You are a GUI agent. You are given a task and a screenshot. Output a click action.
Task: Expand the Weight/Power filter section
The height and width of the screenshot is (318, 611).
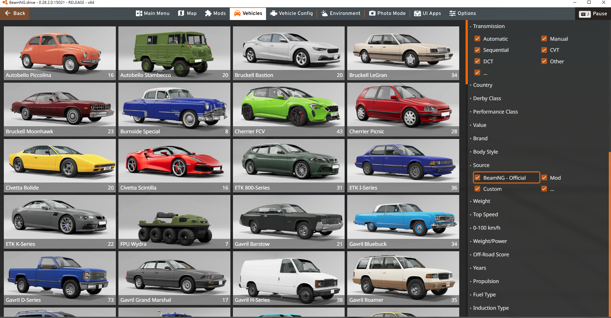[490, 241]
